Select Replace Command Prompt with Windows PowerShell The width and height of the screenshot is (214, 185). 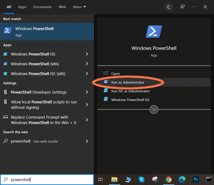pyautogui.click(x=43, y=120)
